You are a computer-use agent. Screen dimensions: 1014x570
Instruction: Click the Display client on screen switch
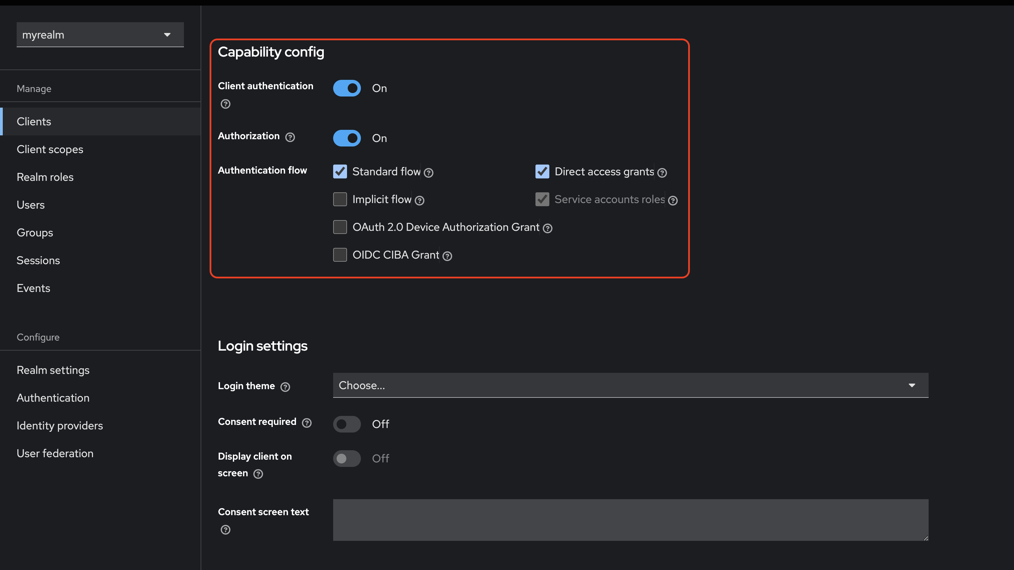(347, 458)
